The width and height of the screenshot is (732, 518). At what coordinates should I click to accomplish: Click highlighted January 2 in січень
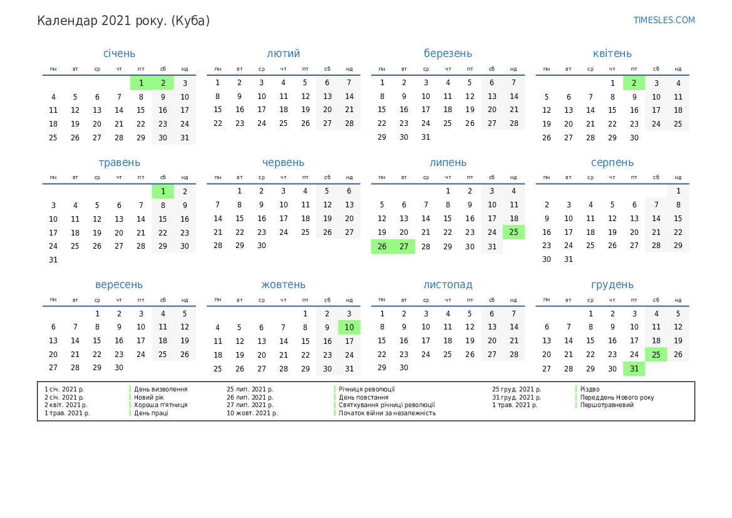pos(163,83)
